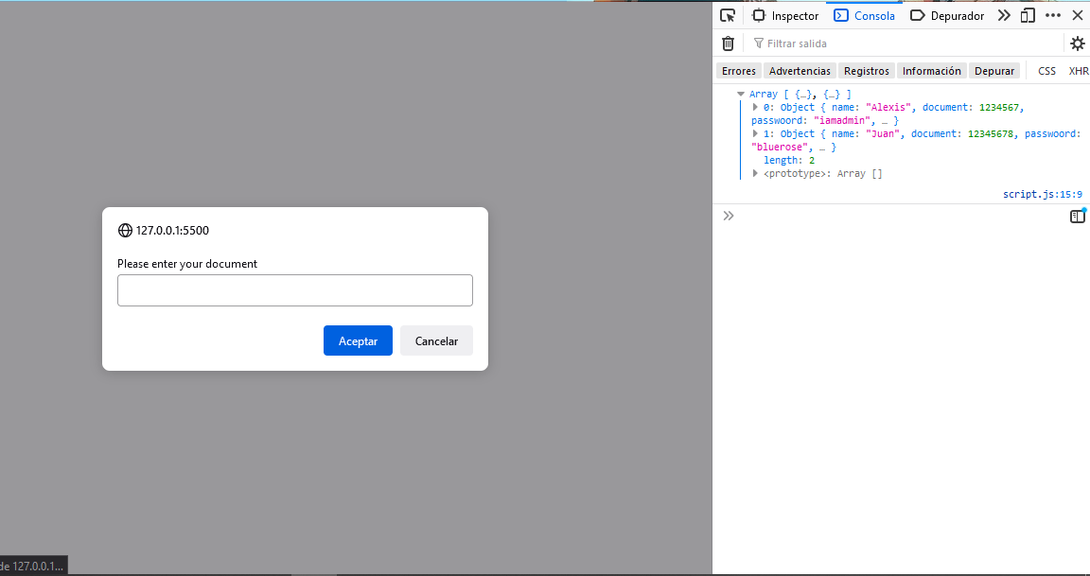Select the element picker tool
Viewport: 1090px width, 576px height.
pyautogui.click(x=727, y=14)
